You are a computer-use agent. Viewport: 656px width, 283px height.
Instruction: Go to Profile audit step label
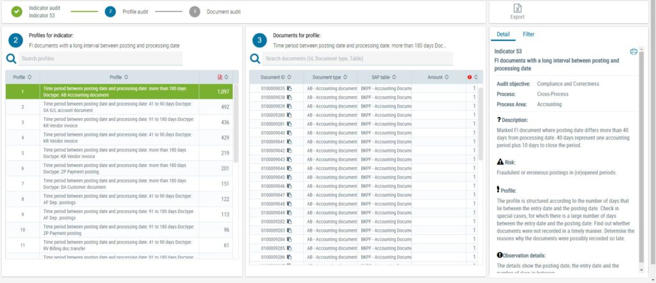pos(135,12)
